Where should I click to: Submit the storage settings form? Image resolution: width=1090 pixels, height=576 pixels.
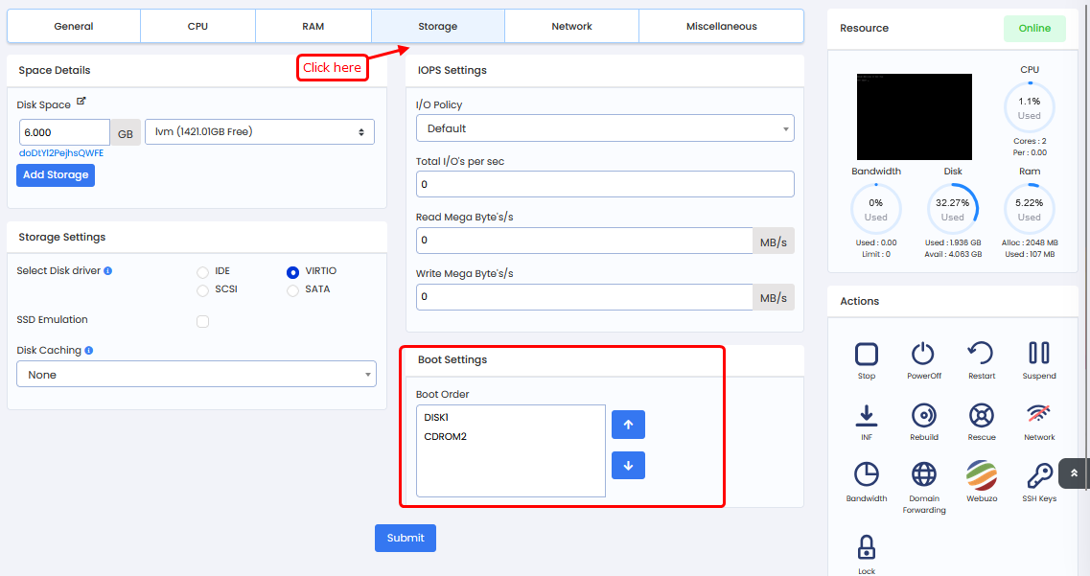click(x=405, y=539)
